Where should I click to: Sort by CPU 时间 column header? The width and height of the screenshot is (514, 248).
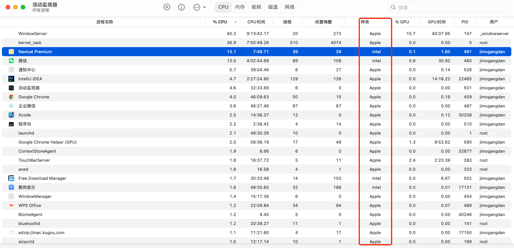(256, 22)
